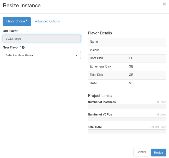Click the Project Limits heading
This screenshot has width=169, height=158.
coord(100,96)
